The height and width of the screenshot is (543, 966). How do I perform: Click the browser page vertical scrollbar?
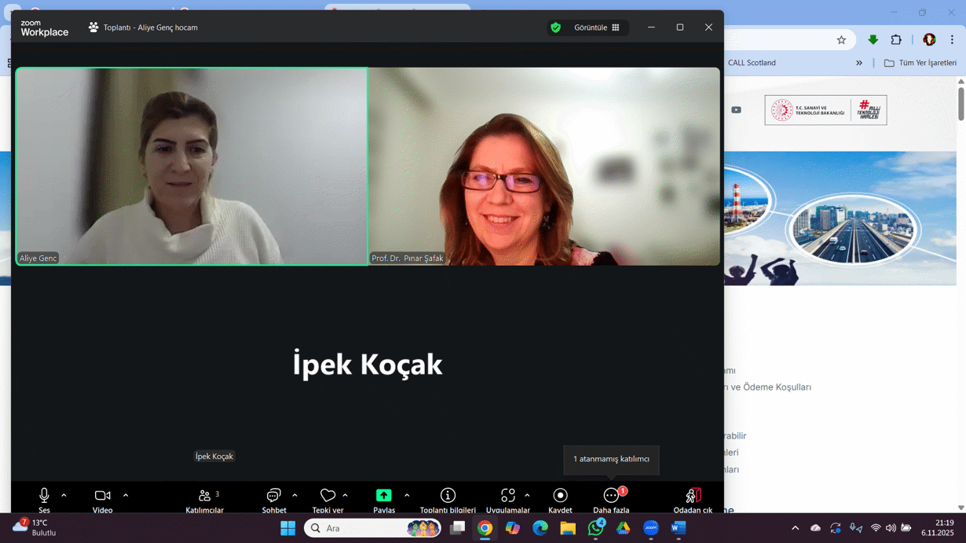pyautogui.click(x=961, y=105)
